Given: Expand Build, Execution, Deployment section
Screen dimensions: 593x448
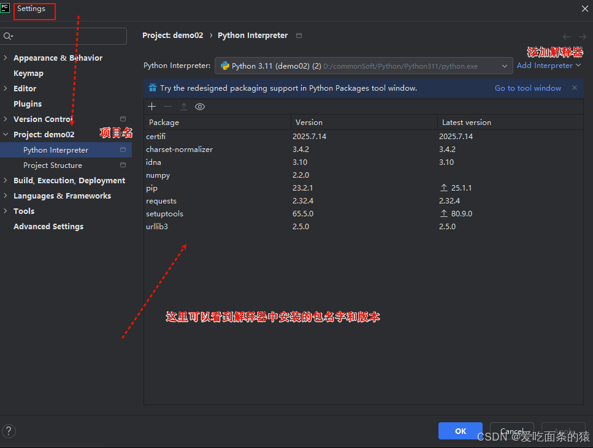Looking at the screenshot, I should pos(6,180).
